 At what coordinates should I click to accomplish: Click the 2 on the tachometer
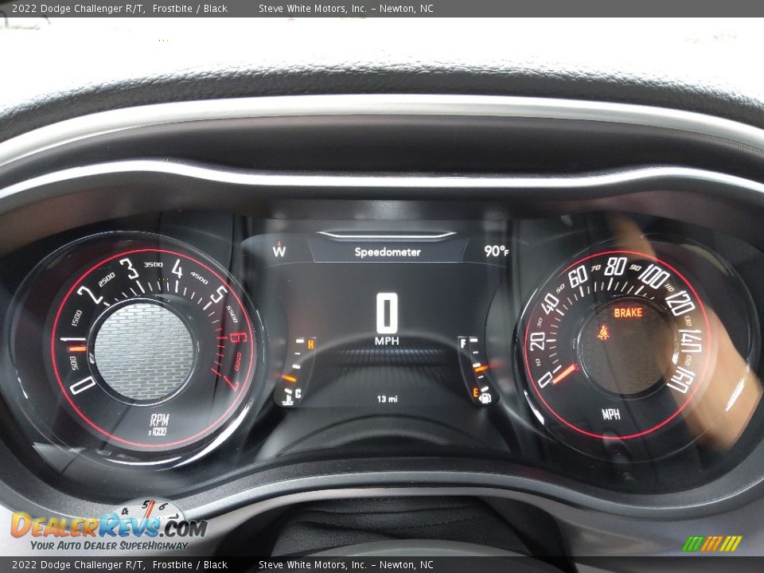click(x=91, y=294)
